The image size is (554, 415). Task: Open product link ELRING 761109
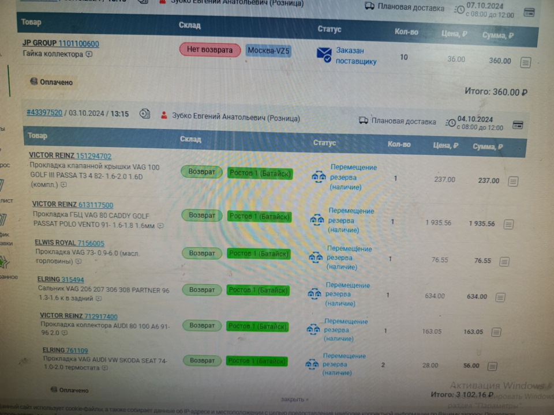click(x=65, y=350)
